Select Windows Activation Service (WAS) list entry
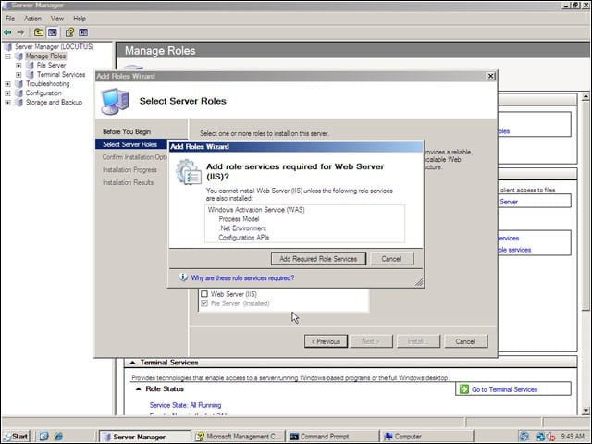 [256, 210]
